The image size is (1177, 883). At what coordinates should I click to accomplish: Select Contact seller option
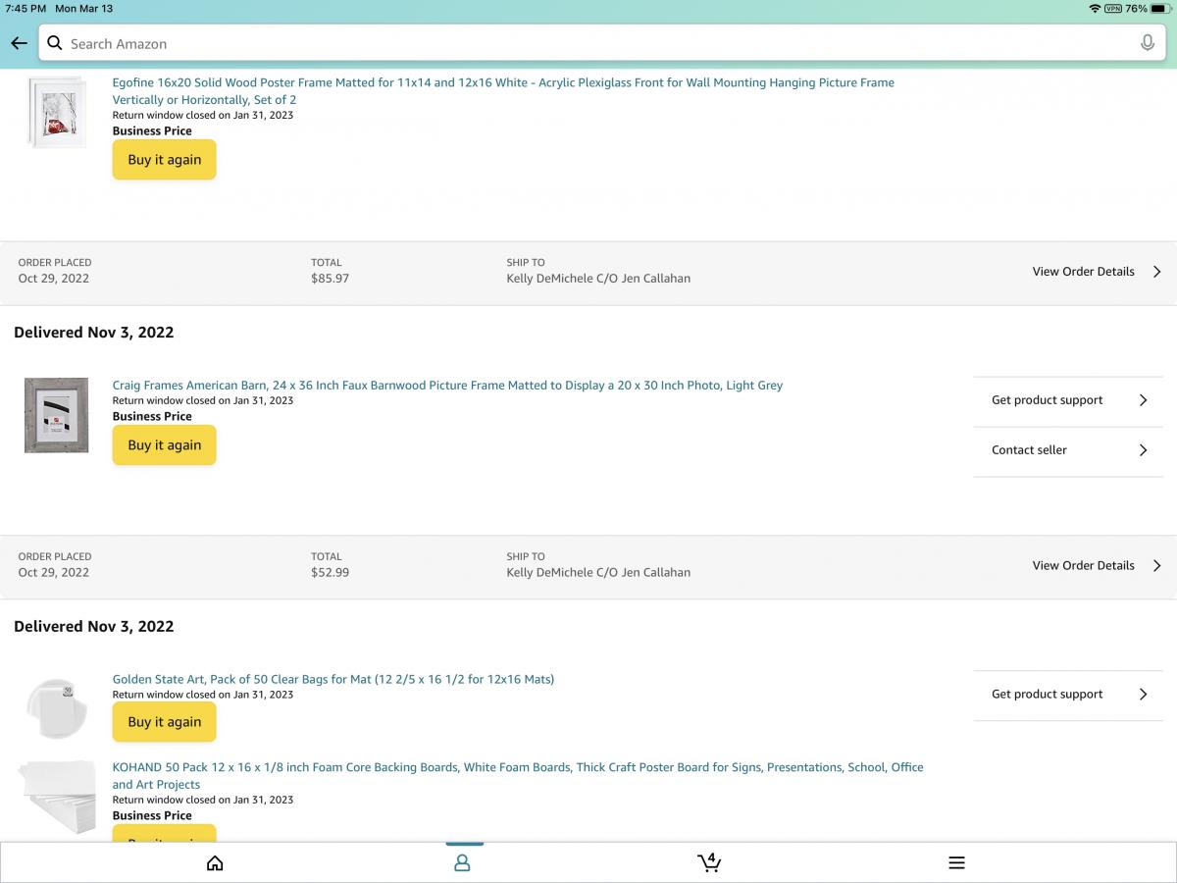tap(1029, 450)
